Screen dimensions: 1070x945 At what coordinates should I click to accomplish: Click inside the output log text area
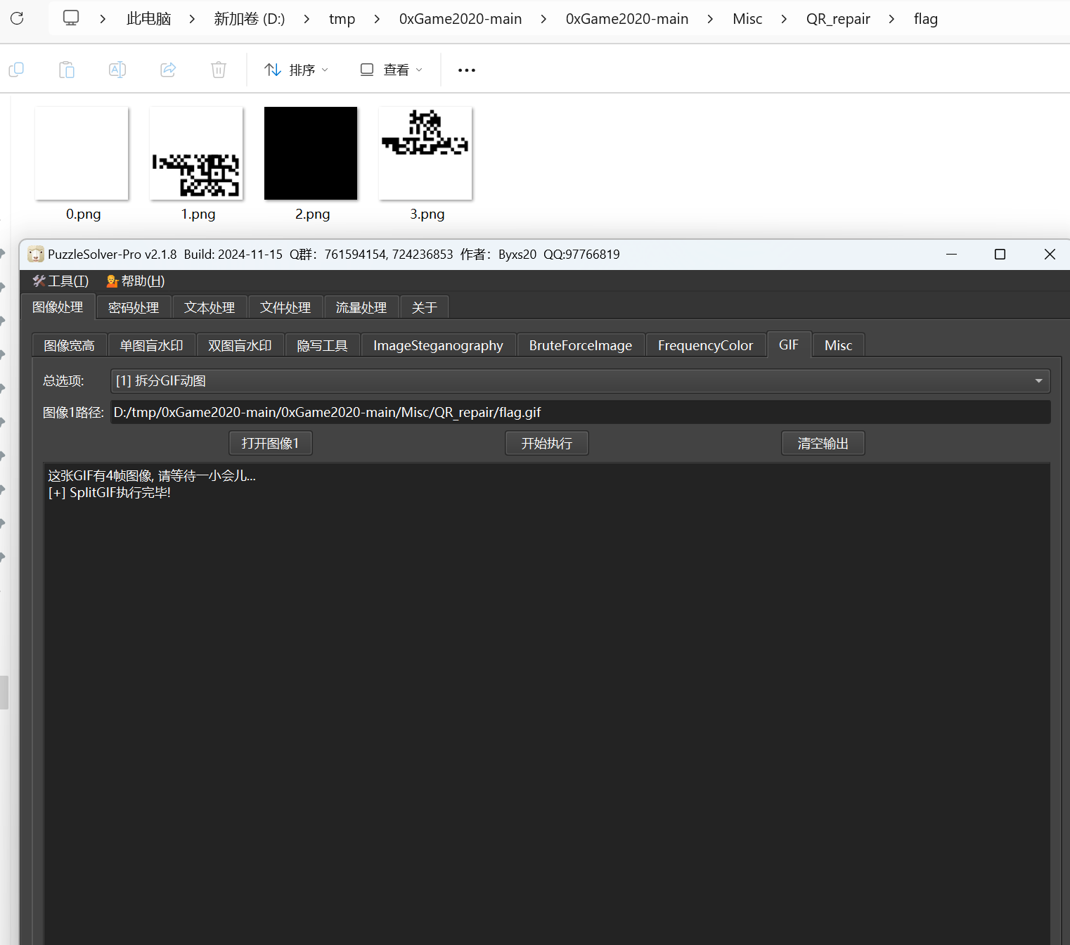546,703
